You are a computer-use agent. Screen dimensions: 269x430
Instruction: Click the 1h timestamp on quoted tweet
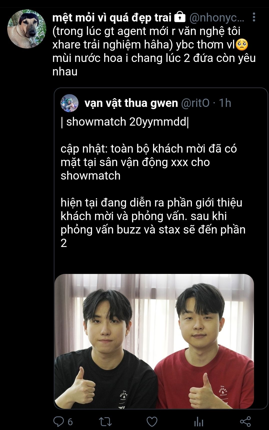coord(225,103)
